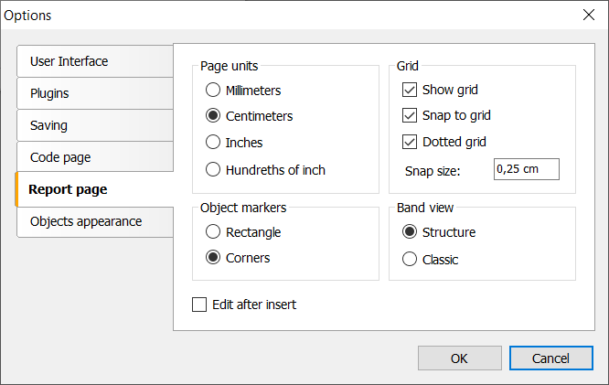
Task: Switch to the Plugins tab
Action: (95, 93)
